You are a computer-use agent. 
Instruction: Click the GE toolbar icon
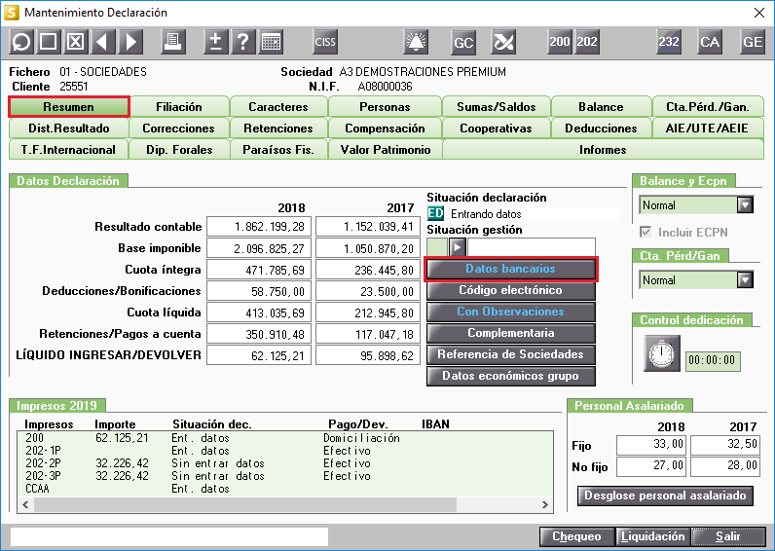753,42
